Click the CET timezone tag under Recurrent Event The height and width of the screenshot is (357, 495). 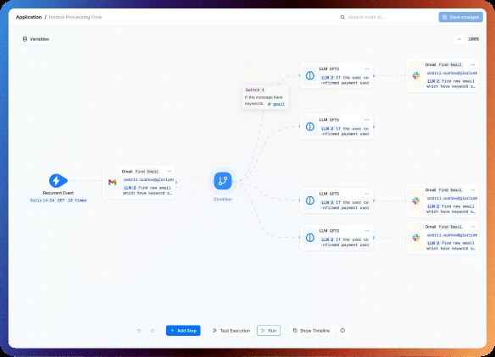tap(61, 200)
